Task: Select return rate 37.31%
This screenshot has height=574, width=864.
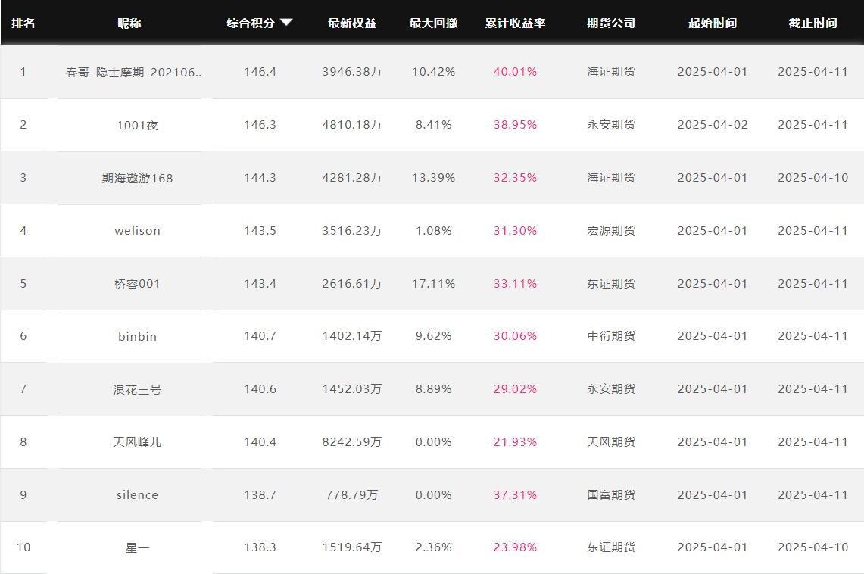Action: tap(515, 494)
